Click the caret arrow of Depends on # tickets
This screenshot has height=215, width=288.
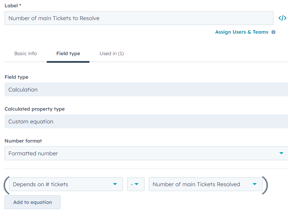click(x=115, y=184)
